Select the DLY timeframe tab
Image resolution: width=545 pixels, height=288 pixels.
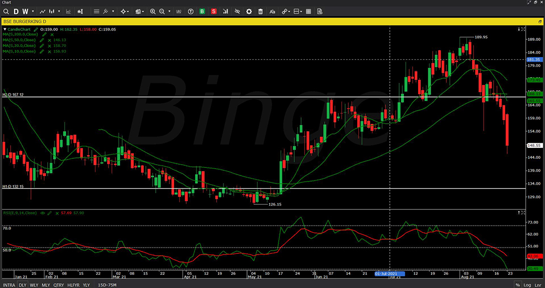(x=23, y=285)
